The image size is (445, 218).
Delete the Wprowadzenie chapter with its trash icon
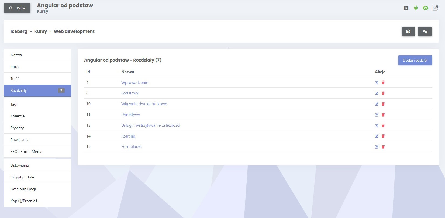[383, 83]
